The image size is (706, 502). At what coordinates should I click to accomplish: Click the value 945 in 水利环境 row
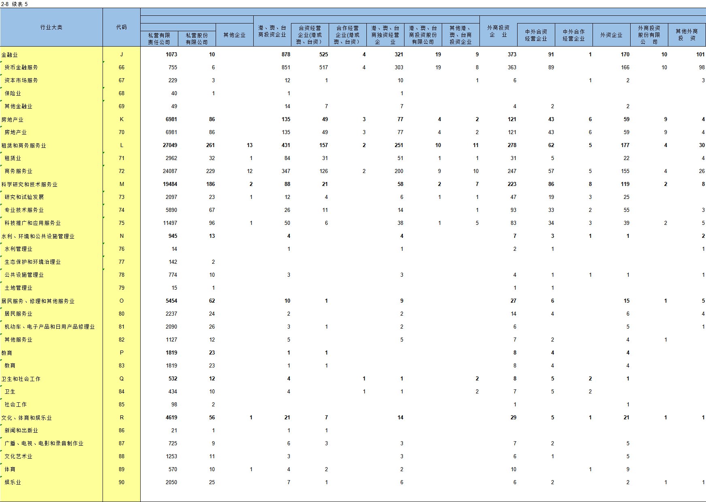(173, 236)
